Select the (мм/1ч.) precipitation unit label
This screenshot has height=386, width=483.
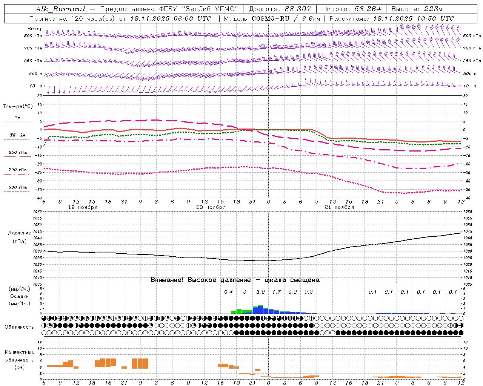19,303
